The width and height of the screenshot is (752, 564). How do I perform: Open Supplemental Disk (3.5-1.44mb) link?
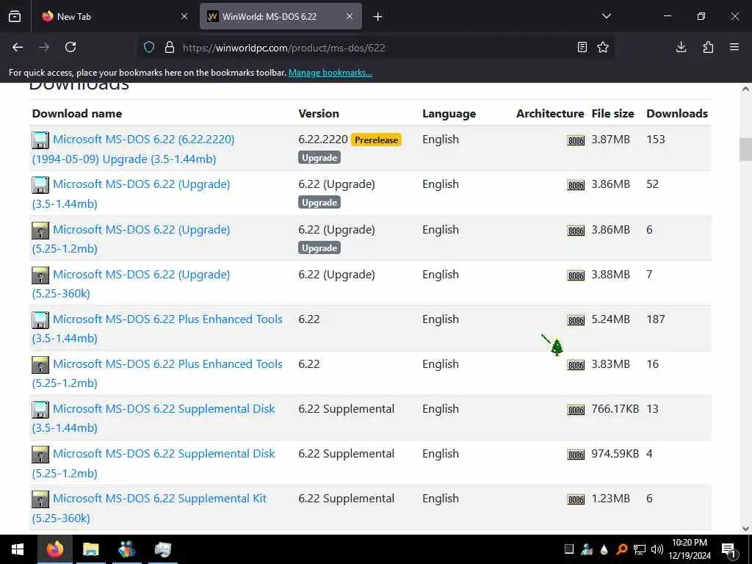point(153,418)
